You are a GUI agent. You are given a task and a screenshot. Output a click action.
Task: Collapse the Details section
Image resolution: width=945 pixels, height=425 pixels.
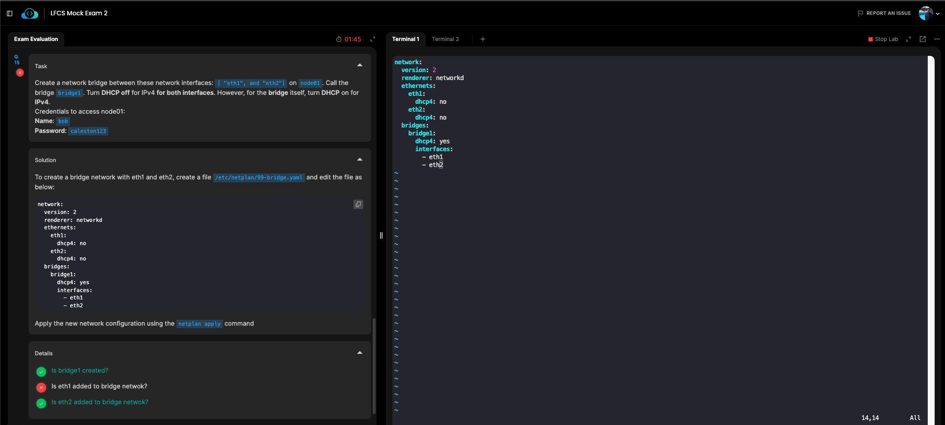[360, 353]
